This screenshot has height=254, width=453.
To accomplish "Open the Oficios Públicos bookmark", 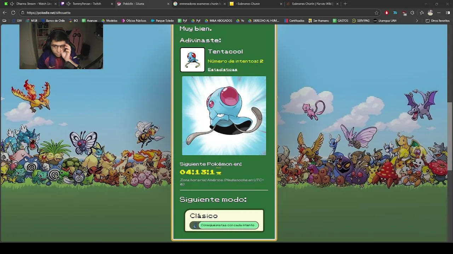I will click(x=134, y=21).
